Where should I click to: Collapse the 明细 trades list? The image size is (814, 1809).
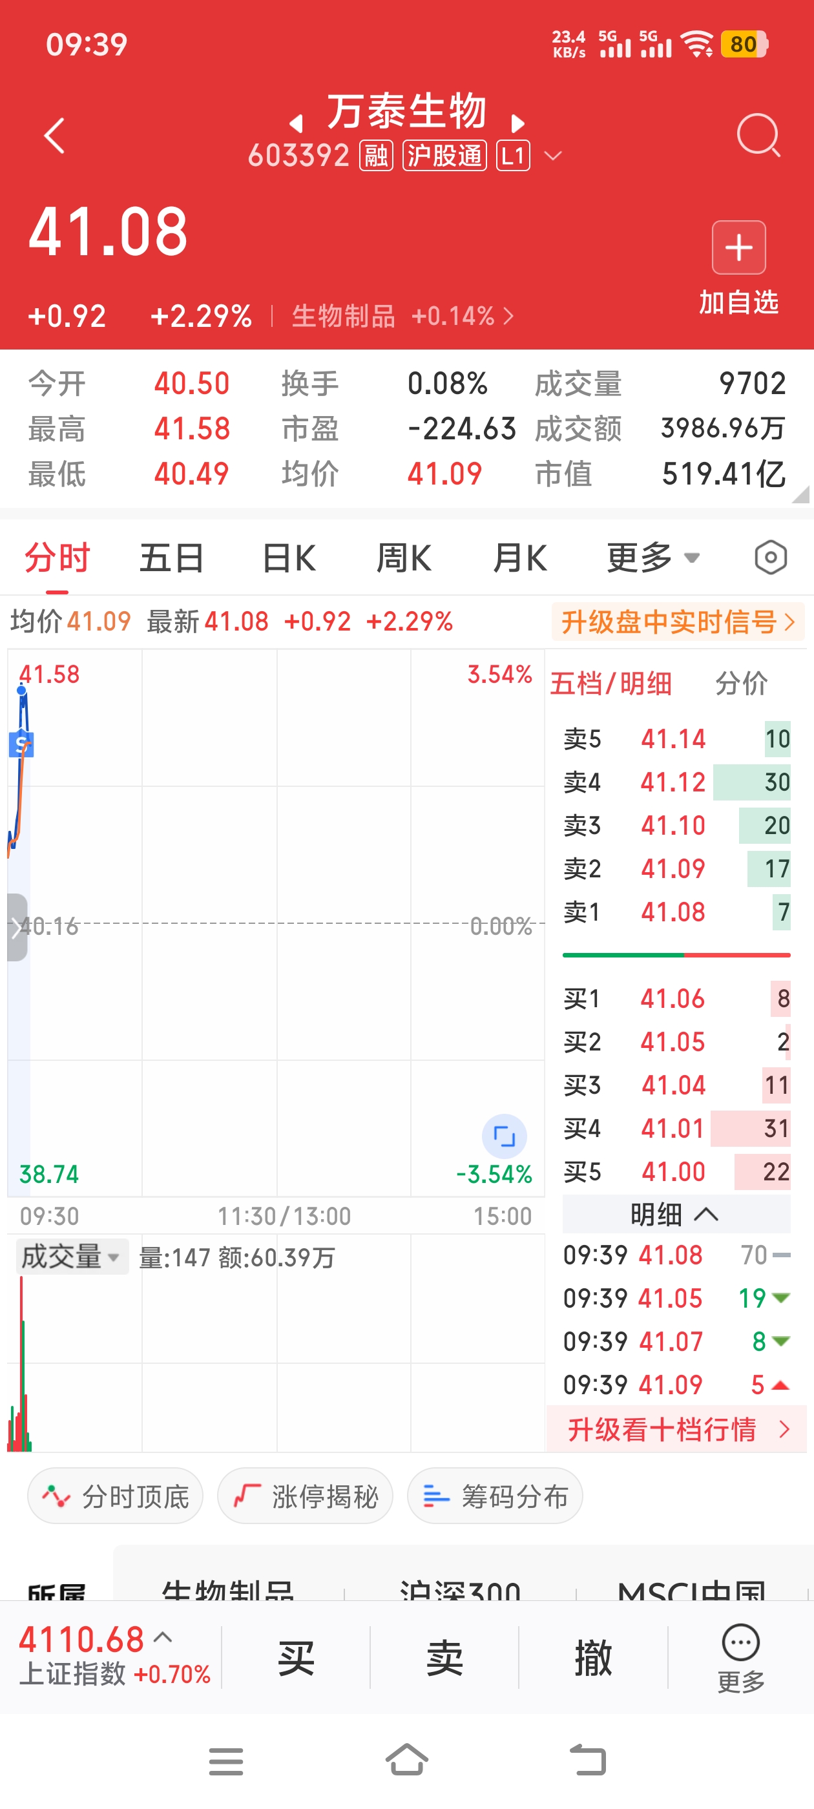676,1214
